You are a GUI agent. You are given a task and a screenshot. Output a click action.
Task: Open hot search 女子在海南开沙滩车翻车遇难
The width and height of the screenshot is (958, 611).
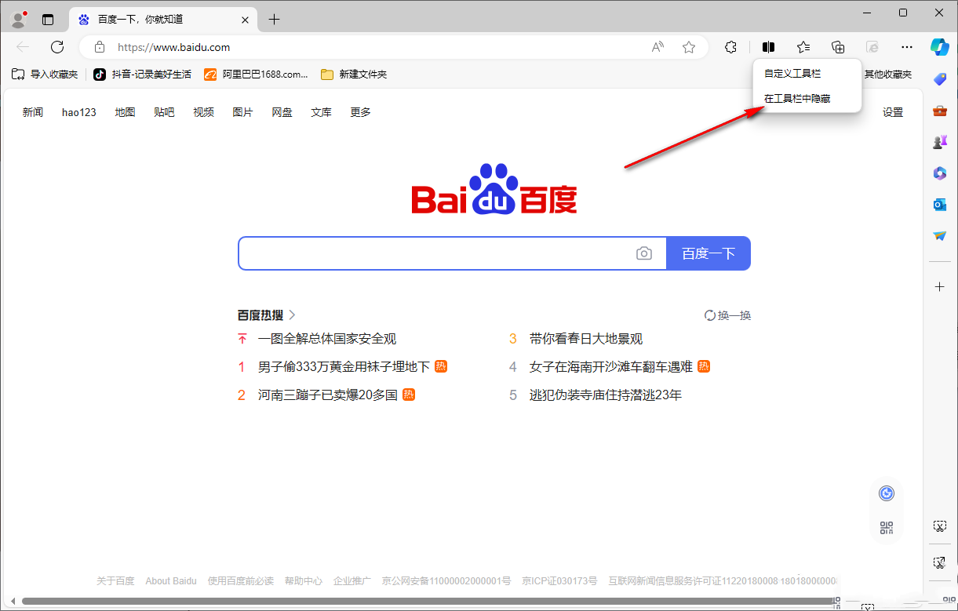tap(611, 367)
